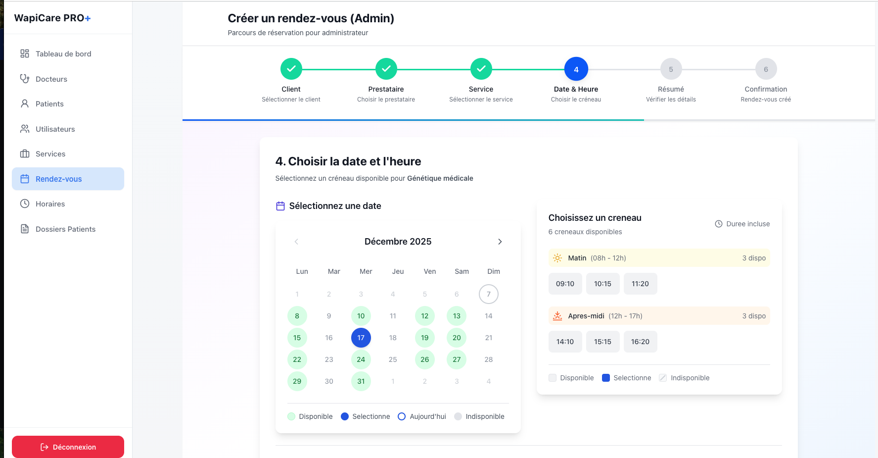Go to previous month with left chevron
Image resolution: width=878 pixels, height=458 pixels.
tap(296, 242)
